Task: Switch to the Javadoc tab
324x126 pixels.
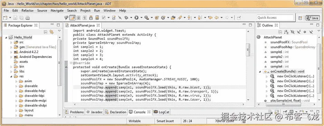Action: 94,112
